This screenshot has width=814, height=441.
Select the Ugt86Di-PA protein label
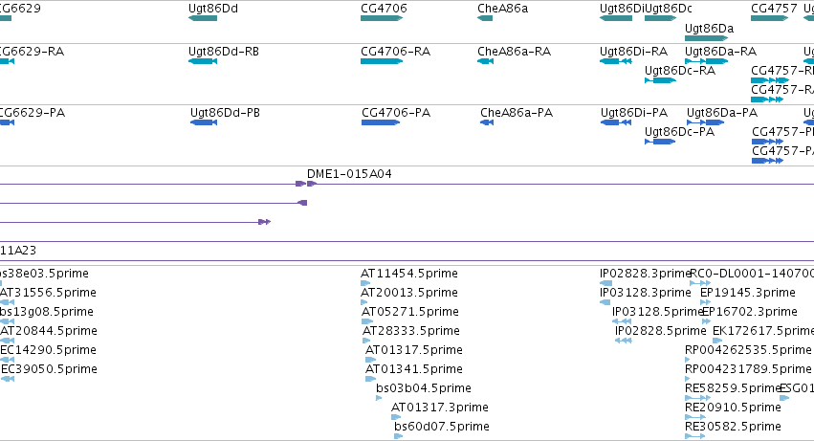(634, 113)
